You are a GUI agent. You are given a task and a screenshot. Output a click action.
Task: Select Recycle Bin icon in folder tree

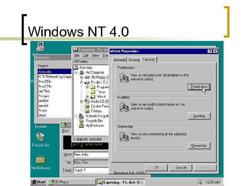81,121
